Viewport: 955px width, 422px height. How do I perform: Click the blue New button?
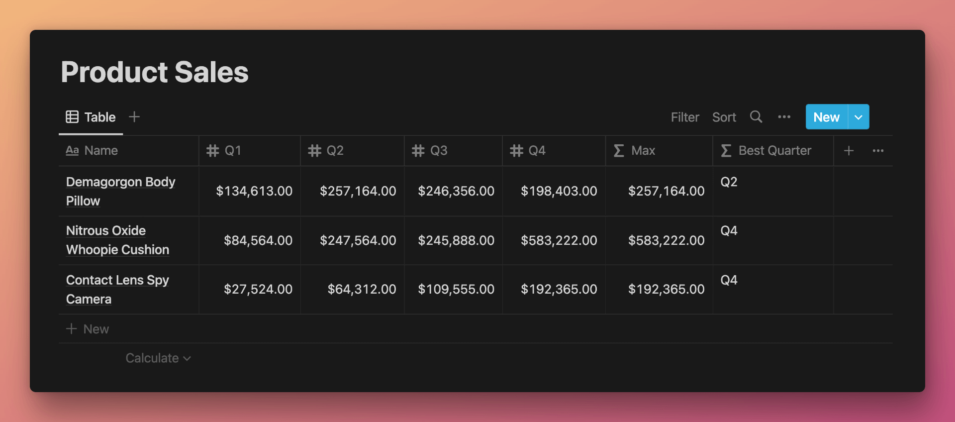click(827, 117)
